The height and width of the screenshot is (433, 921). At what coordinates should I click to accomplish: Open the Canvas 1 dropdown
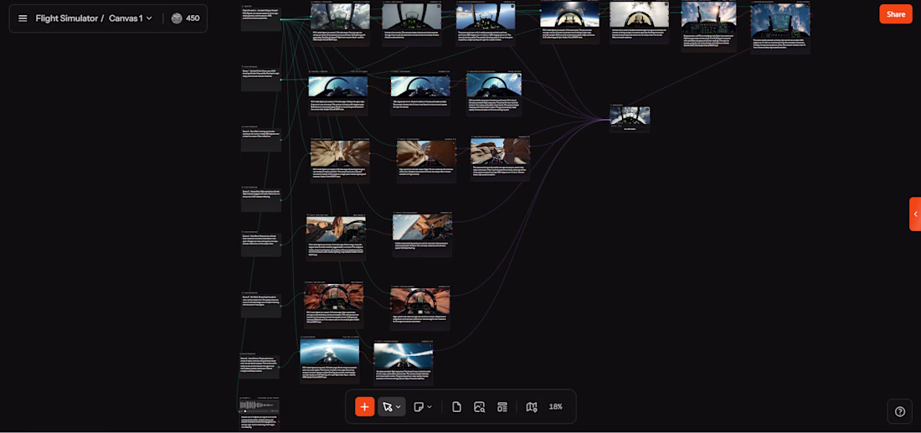coord(131,18)
